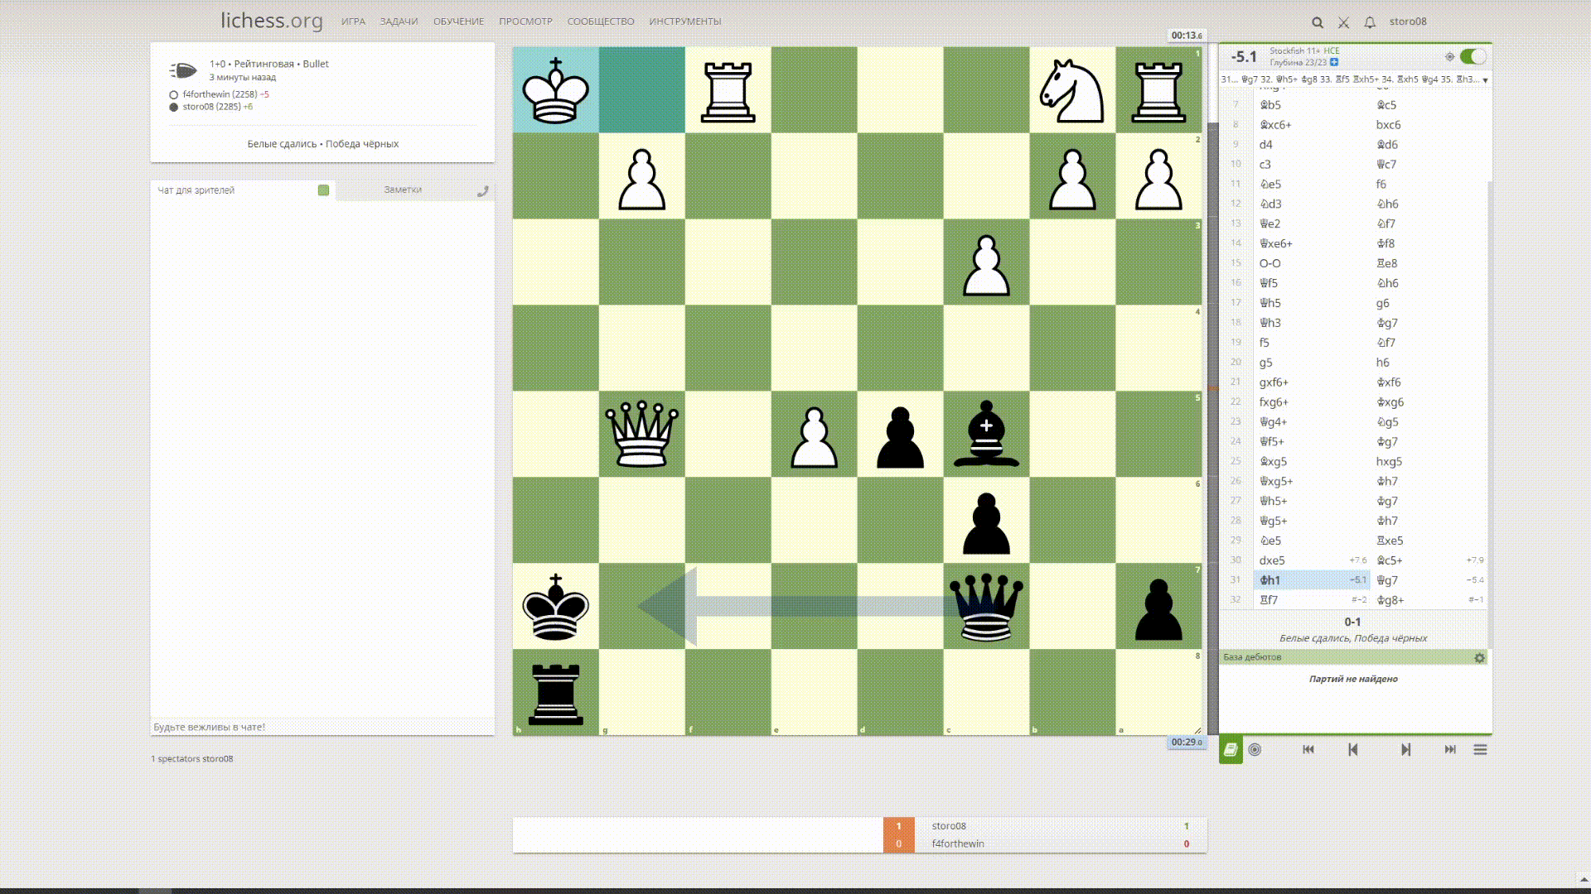Image resolution: width=1591 pixels, height=894 pixels.
Task: Click the crossed swords challenges icon
Action: [x=1343, y=22]
